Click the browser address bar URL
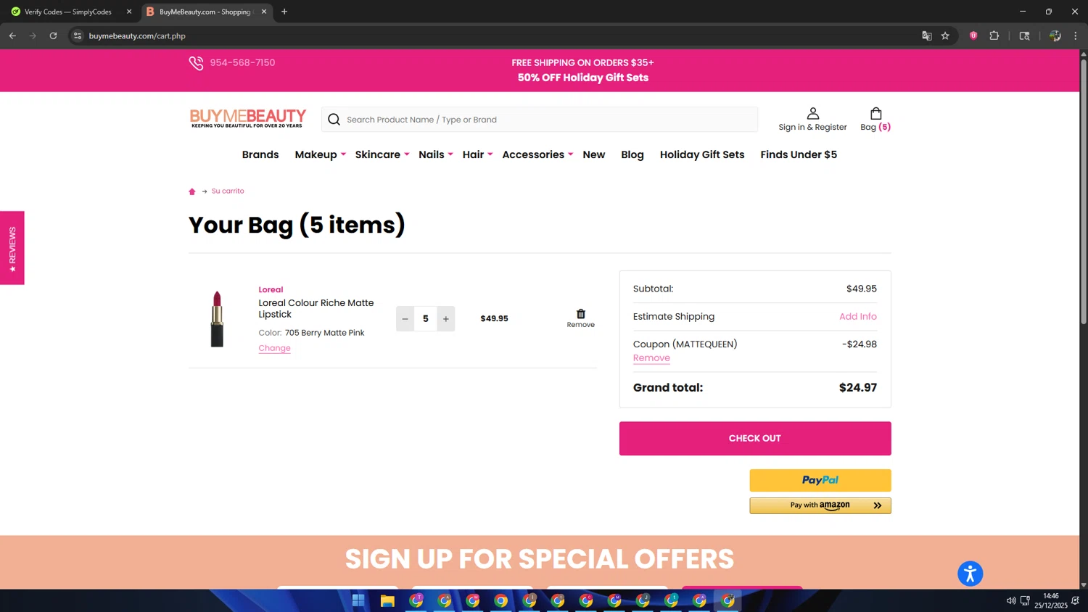 coord(137,36)
